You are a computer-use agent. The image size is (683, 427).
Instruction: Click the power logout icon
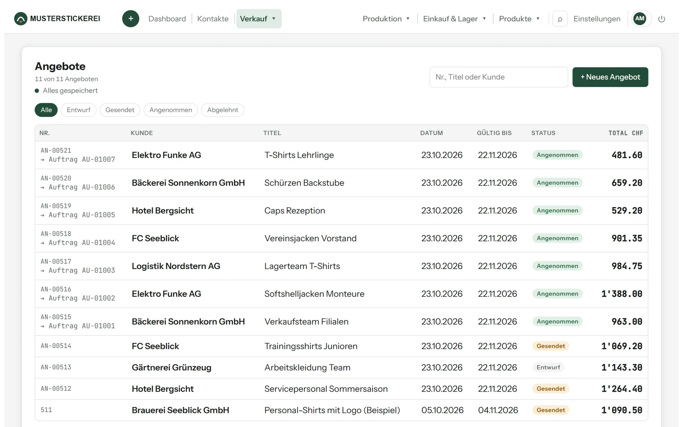[662, 19]
